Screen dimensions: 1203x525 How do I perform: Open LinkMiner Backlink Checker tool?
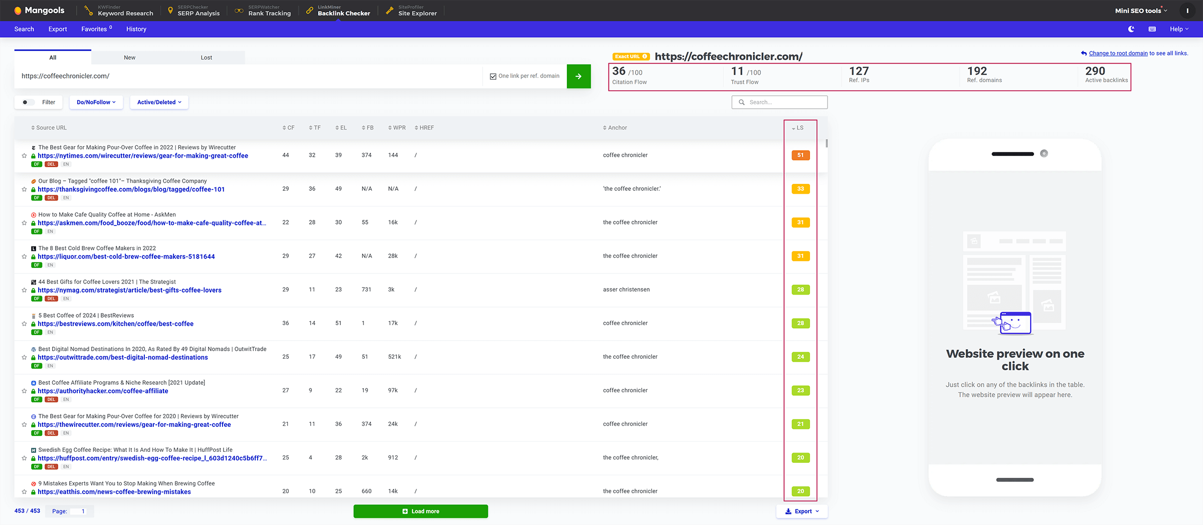pyautogui.click(x=338, y=11)
